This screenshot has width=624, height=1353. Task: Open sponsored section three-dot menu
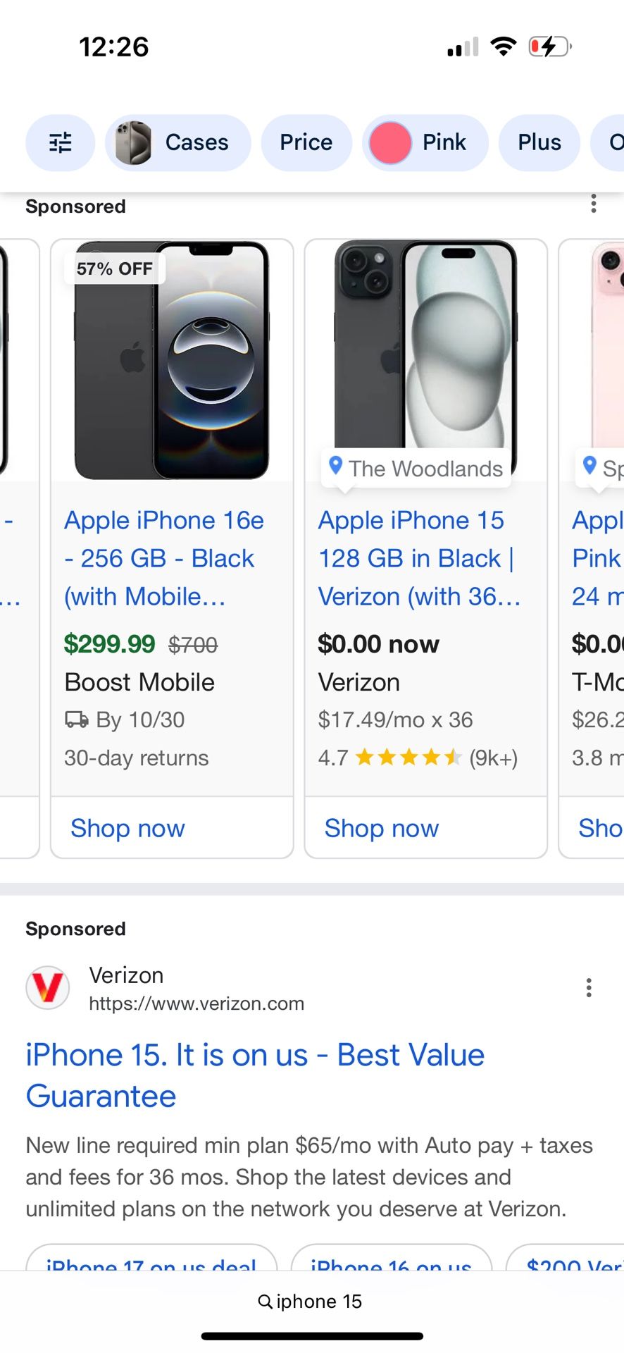(594, 204)
